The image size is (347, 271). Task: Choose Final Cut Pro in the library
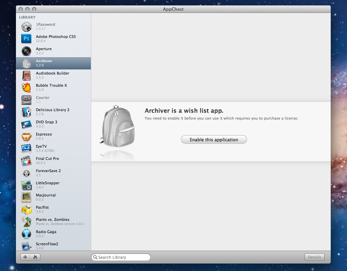tap(53, 161)
